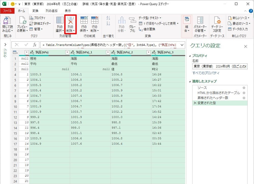The image size is (254, 184).
Task: Switch to the 変換 ribbon tab
Action: [35, 11]
